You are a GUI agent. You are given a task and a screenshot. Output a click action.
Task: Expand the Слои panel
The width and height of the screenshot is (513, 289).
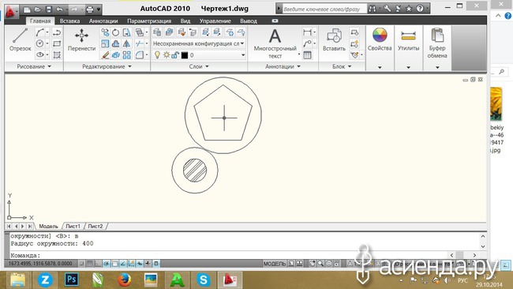(x=199, y=66)
